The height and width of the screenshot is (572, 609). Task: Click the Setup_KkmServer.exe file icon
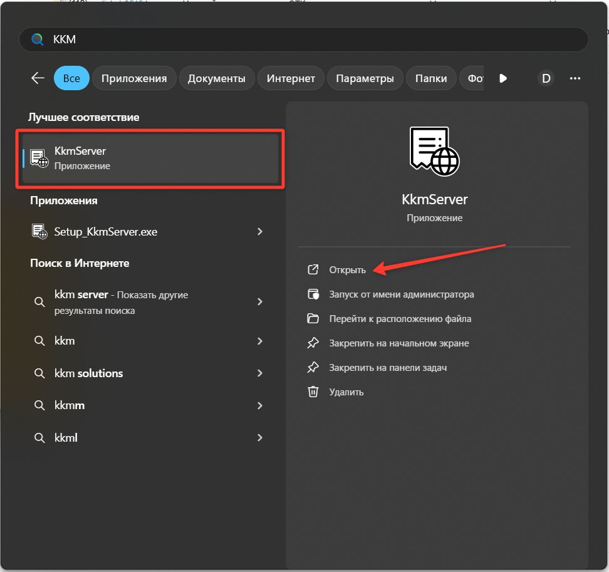(x=39, y=232)
